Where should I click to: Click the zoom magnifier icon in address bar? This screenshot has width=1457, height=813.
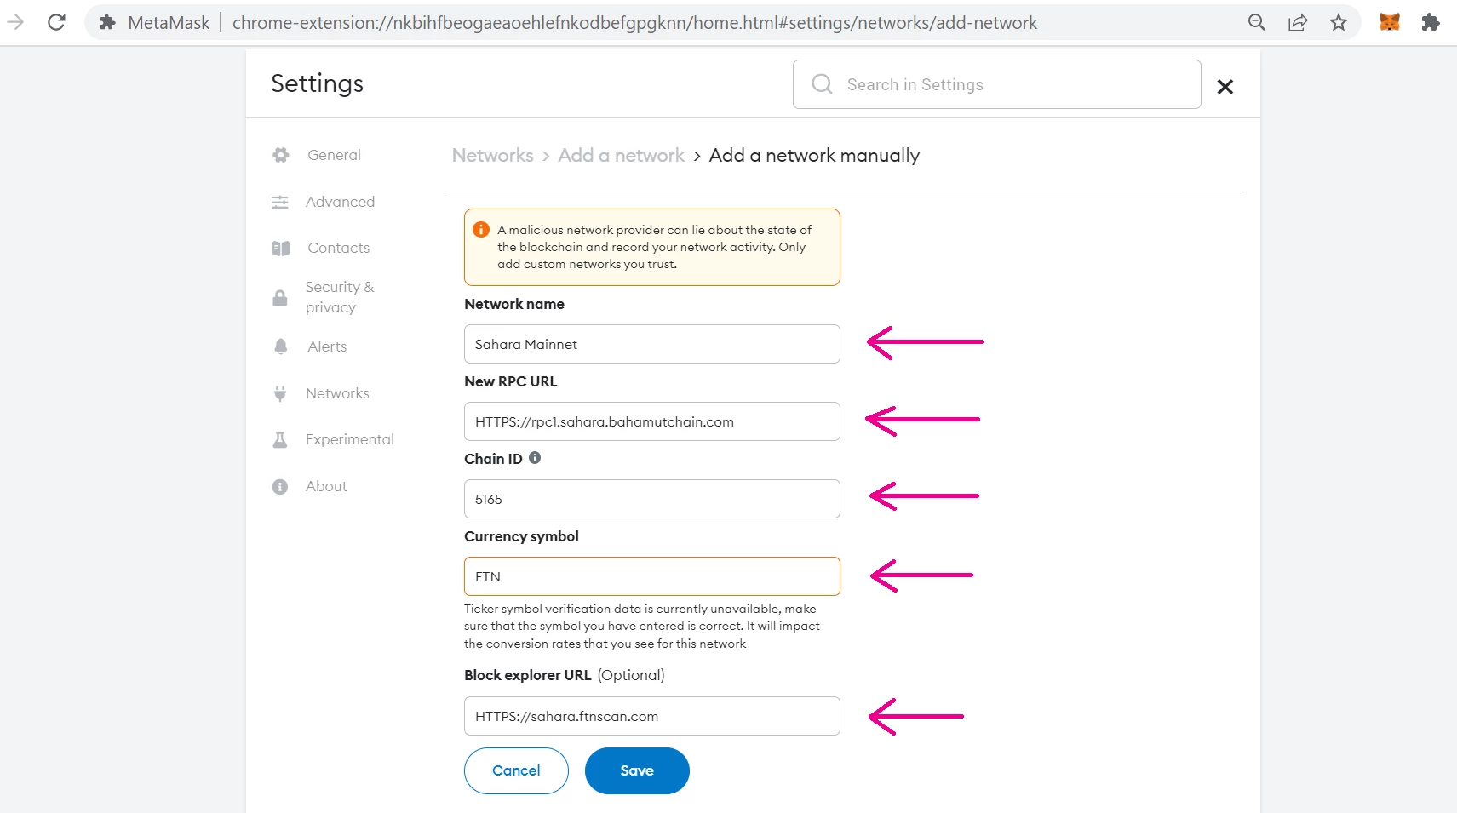[1257, 23]
